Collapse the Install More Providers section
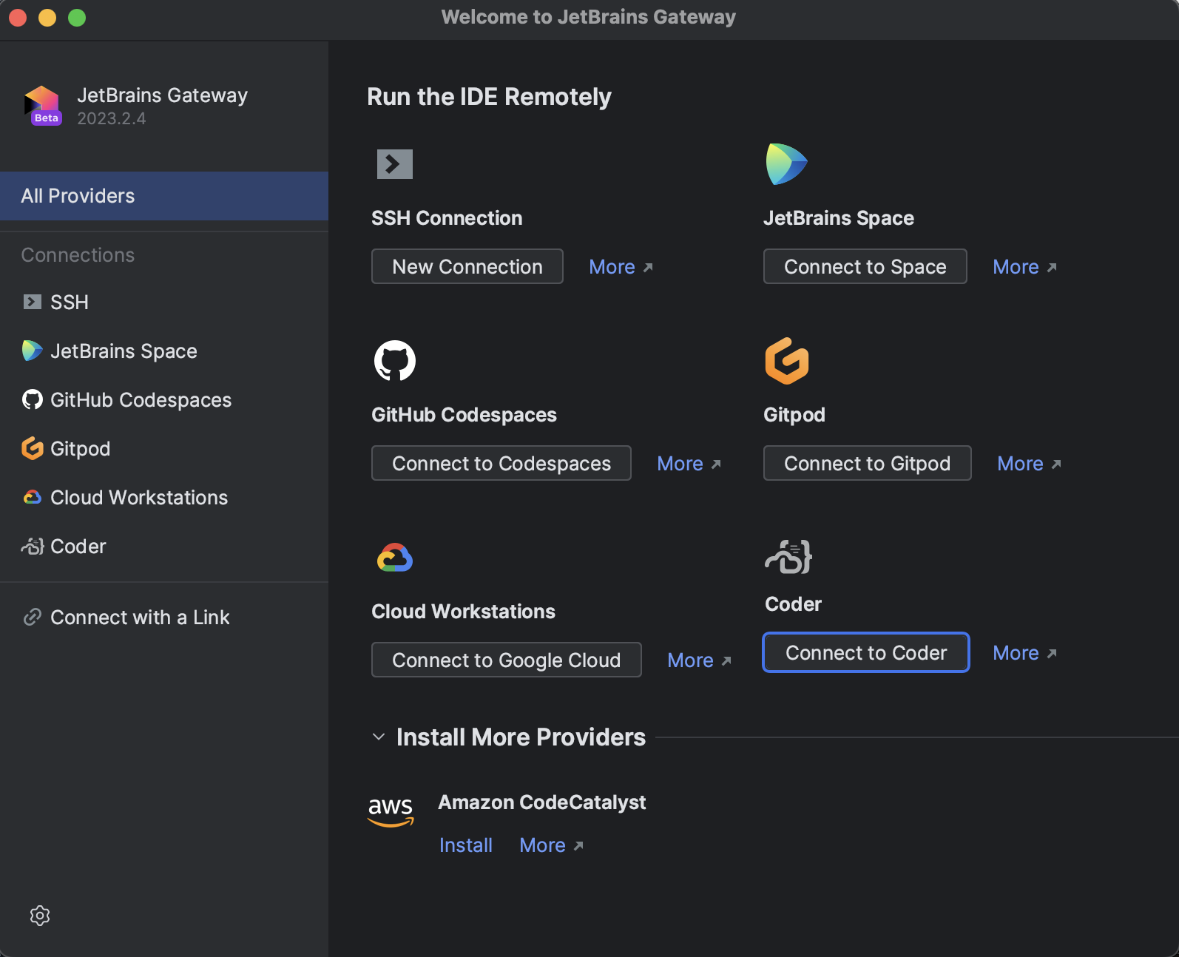Image resolution: width=1179 pixels, height=957 pixels. coord(379,737)
